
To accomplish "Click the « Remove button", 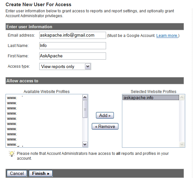I will point(105,126).
